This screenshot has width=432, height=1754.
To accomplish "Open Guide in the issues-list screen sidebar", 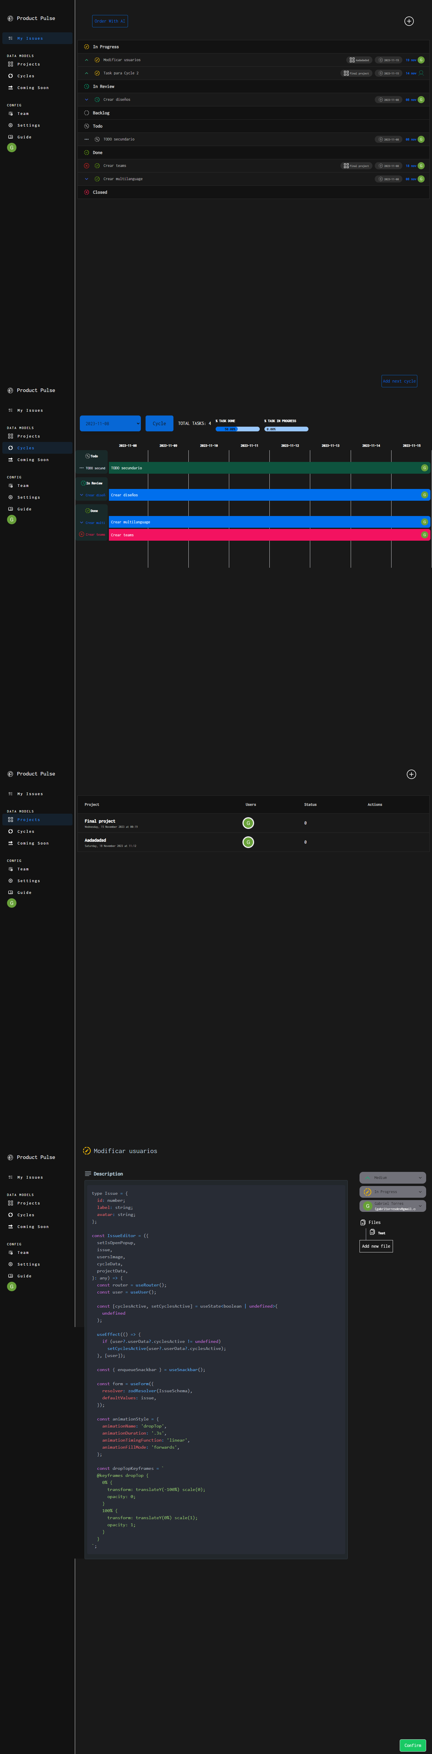I will 37,137.
